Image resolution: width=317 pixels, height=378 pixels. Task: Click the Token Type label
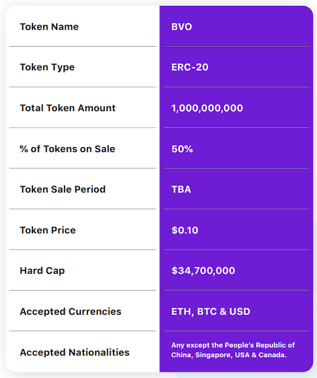tap(47, 67)
